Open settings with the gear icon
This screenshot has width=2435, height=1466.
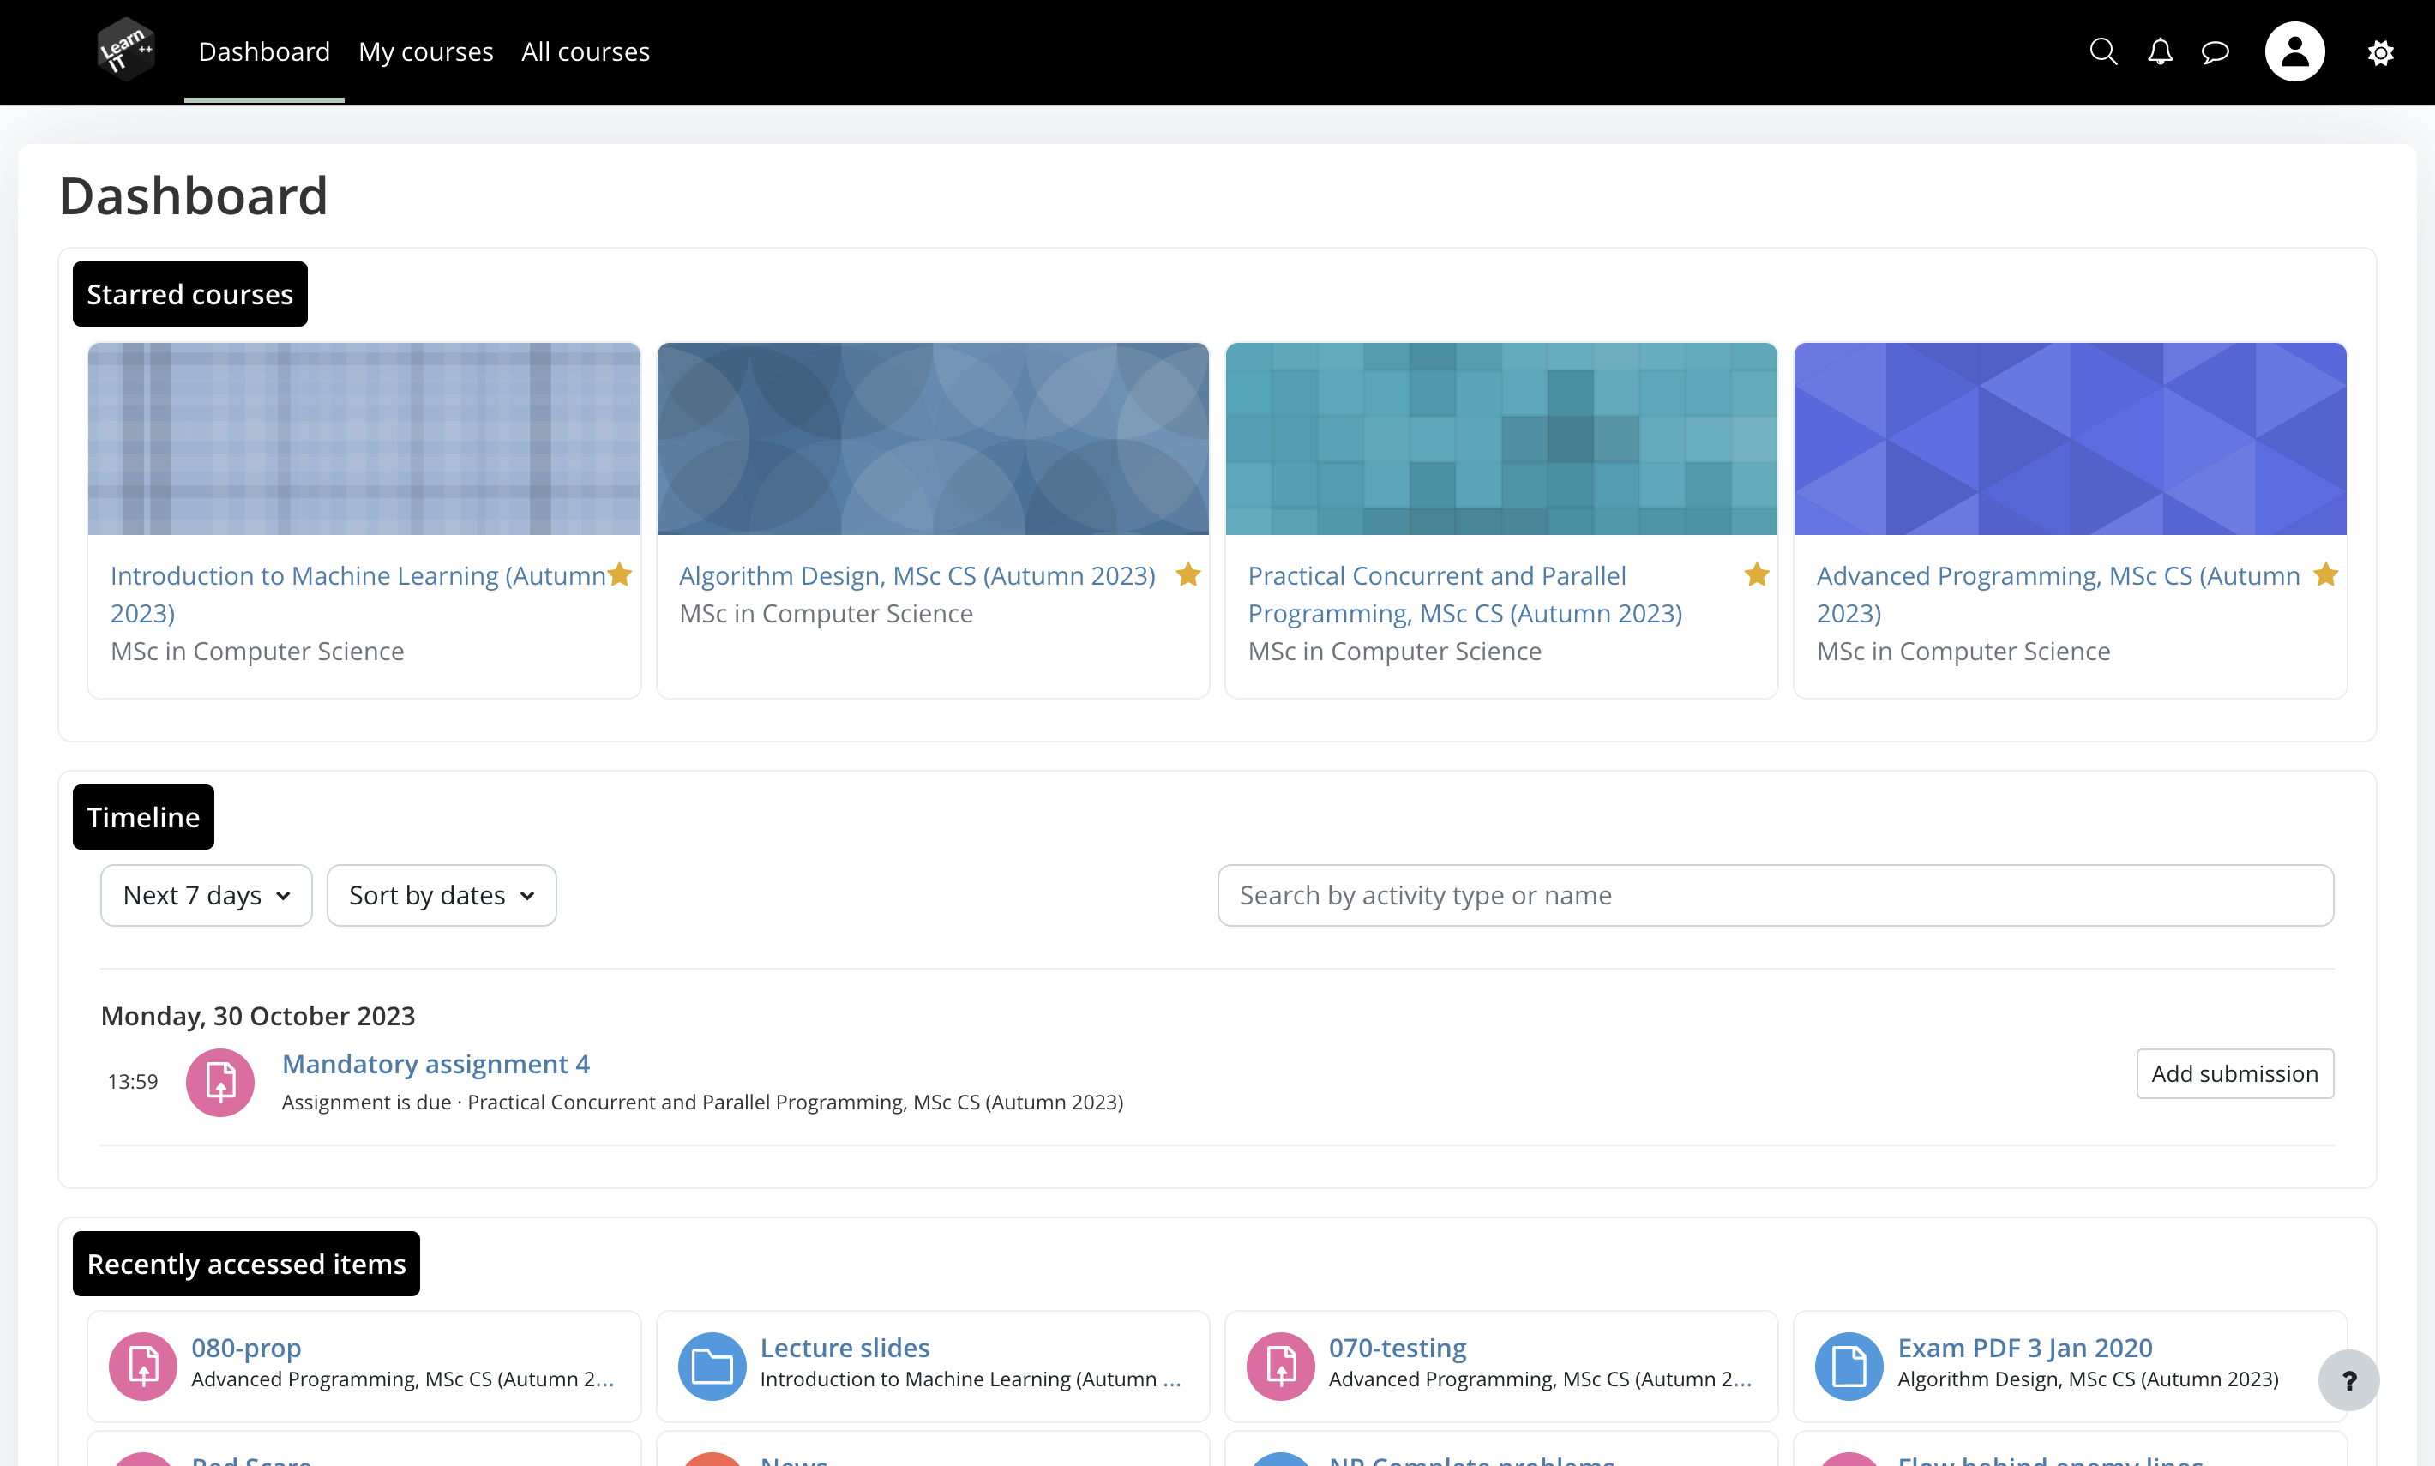tap(2381, 51)
